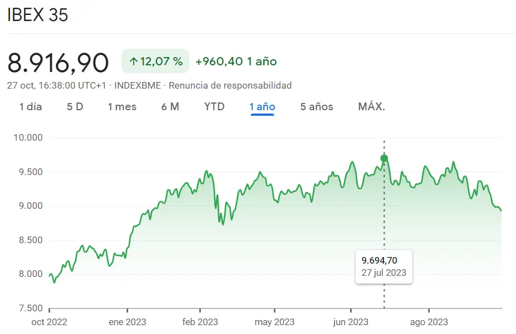Show the 1 mes chart range

pos(122,107)
